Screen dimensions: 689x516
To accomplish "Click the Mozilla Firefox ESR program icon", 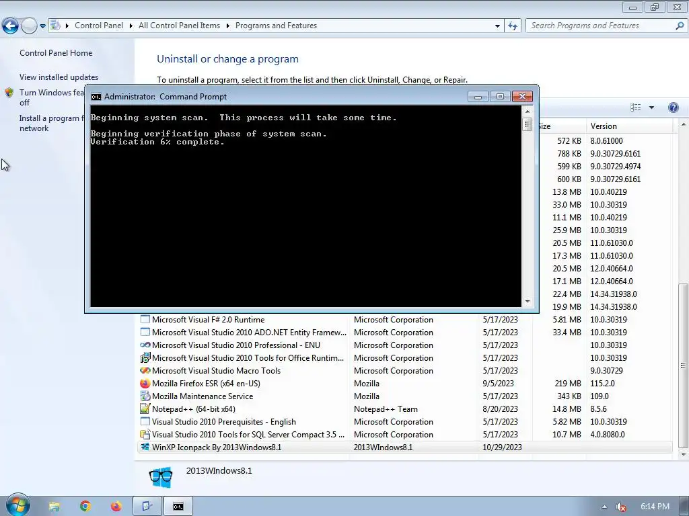I will [x=145, y=384].
